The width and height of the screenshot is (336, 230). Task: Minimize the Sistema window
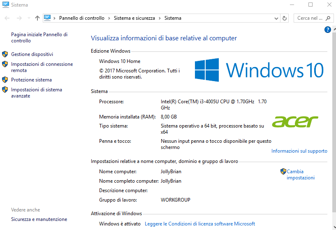(x=292, y=5)
